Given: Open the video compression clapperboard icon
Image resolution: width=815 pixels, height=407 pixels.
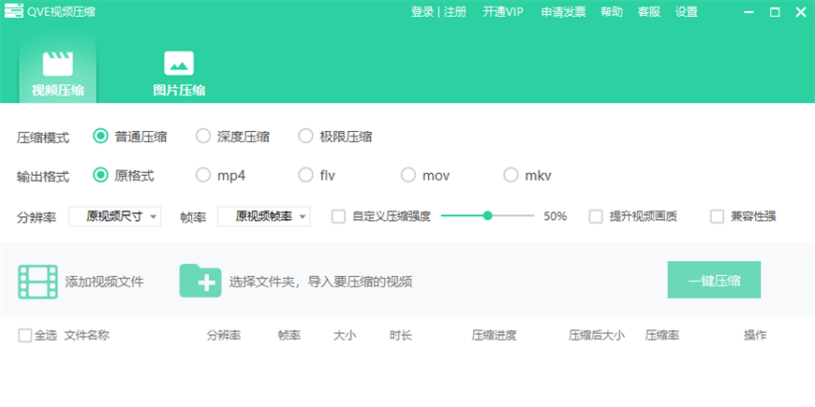Looking at the screenshot, I should tap(57, 64).
